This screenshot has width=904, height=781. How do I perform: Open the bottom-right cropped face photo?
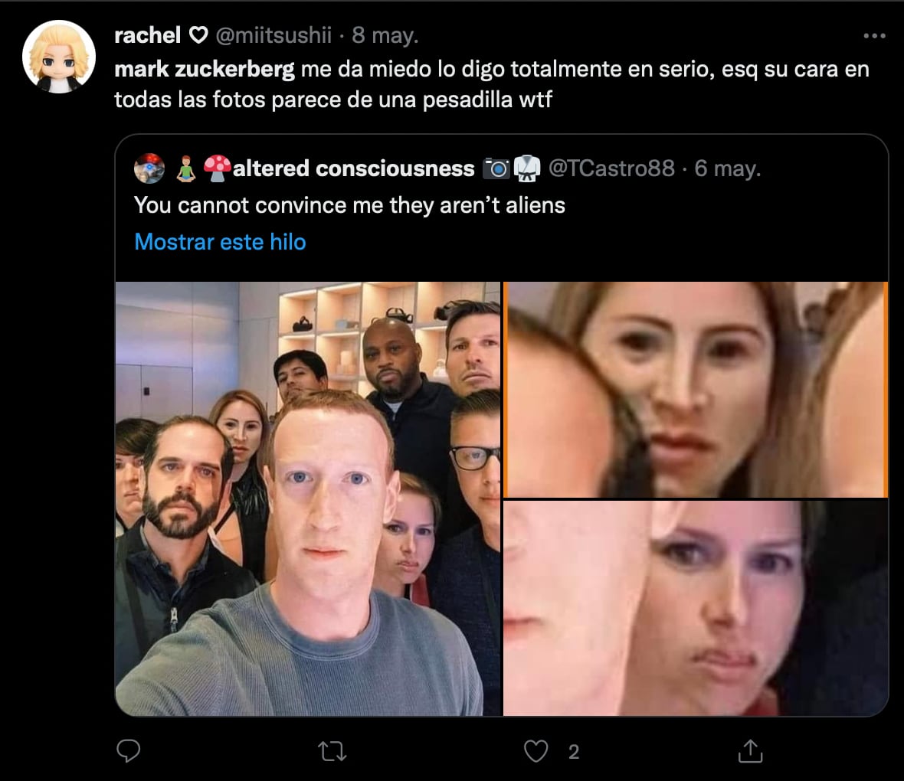[x=696, y=608]
